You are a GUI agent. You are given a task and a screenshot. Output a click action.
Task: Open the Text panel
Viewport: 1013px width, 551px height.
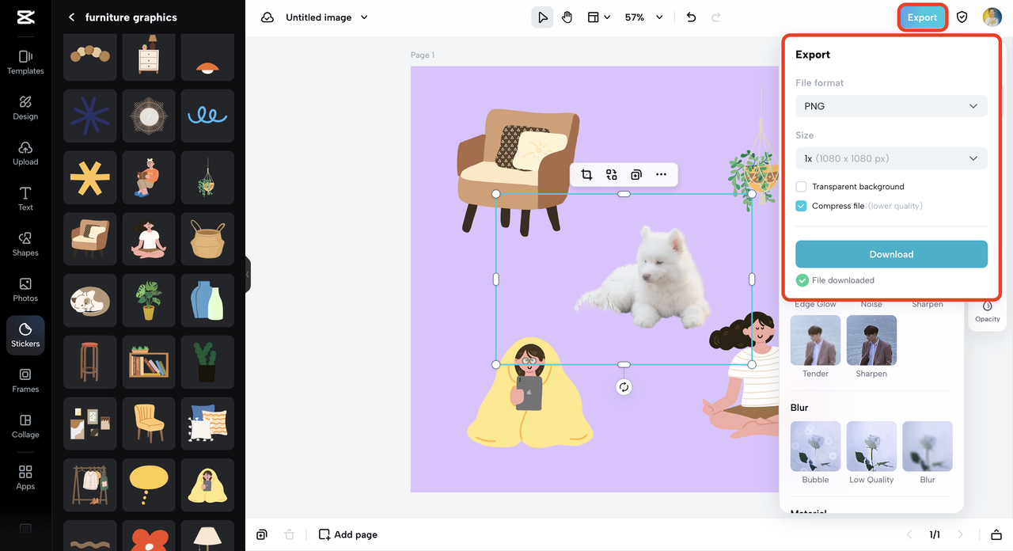[x=25, y=199]
